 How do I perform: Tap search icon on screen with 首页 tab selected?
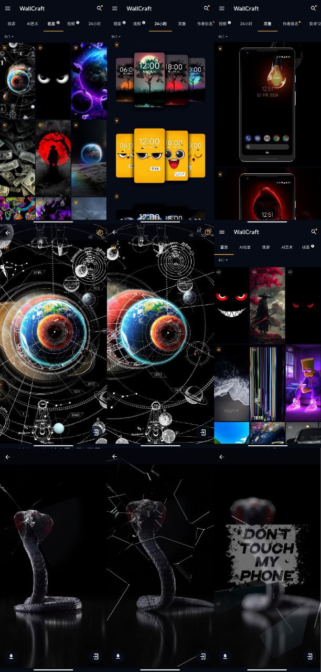(314, 232)
